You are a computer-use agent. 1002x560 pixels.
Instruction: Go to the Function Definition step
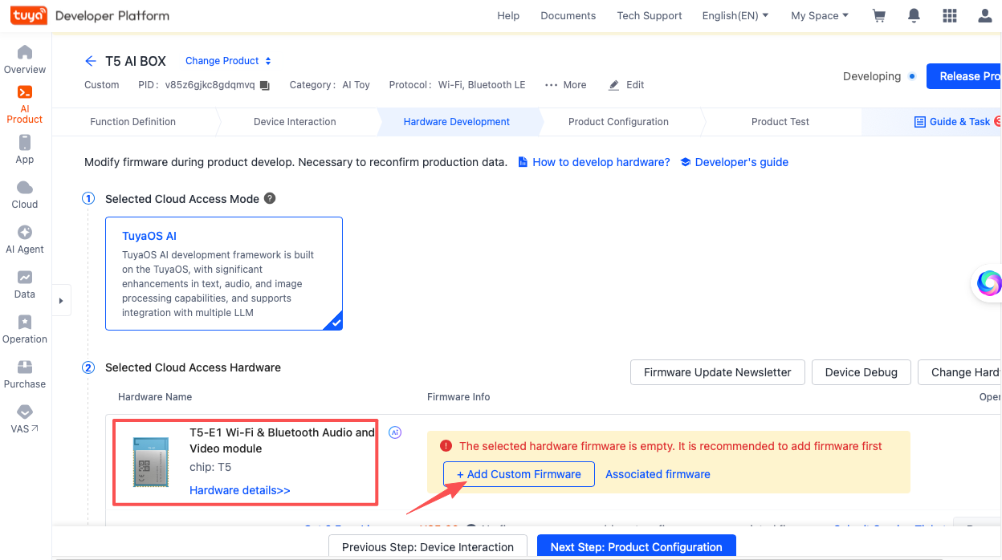132,122
